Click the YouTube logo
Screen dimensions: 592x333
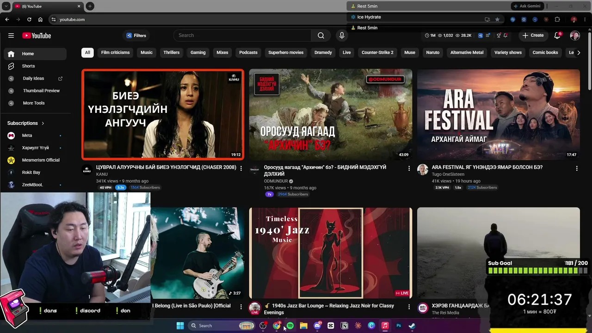tap(37, 36)
